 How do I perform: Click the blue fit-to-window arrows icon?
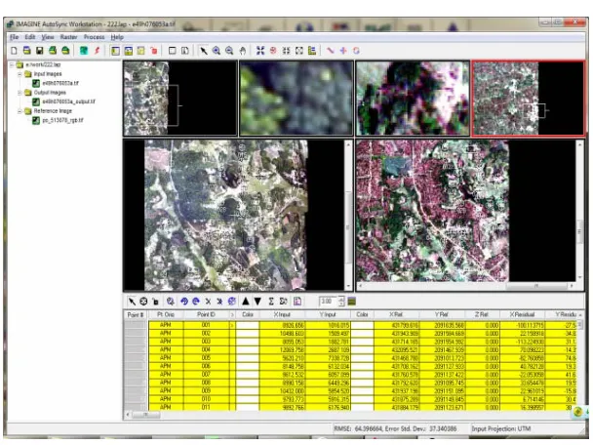(260, 51)
